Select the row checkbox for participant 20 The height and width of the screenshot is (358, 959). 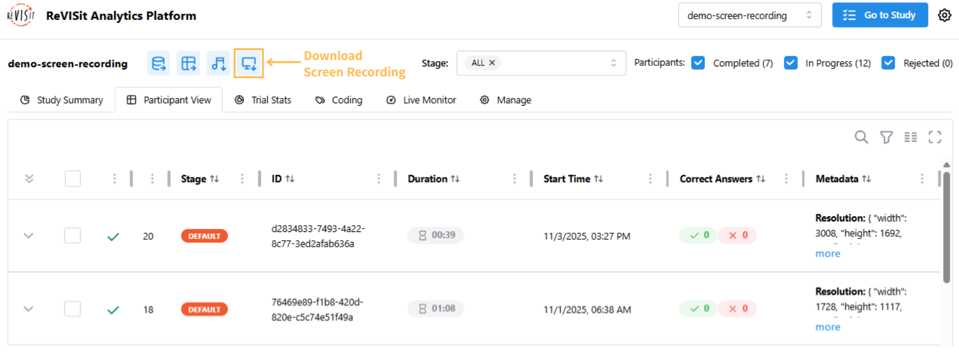pyautogui.click(x=72, y=236)
